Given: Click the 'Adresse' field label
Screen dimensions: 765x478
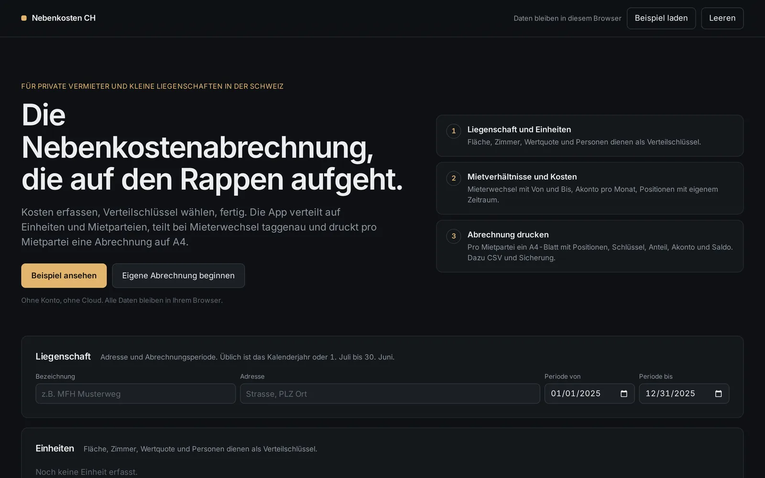Looking at the screenshot, I should tap(252, 376).
